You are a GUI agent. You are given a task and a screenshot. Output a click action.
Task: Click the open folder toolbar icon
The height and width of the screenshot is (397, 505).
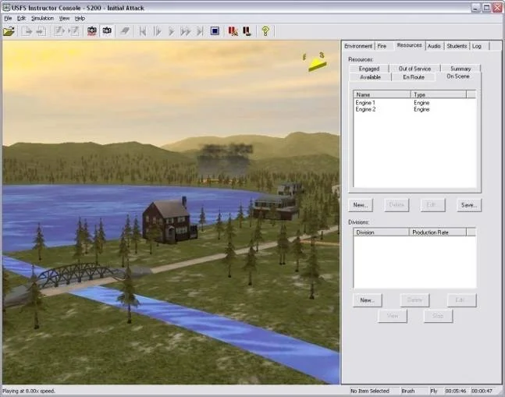[x=9, y=31]
